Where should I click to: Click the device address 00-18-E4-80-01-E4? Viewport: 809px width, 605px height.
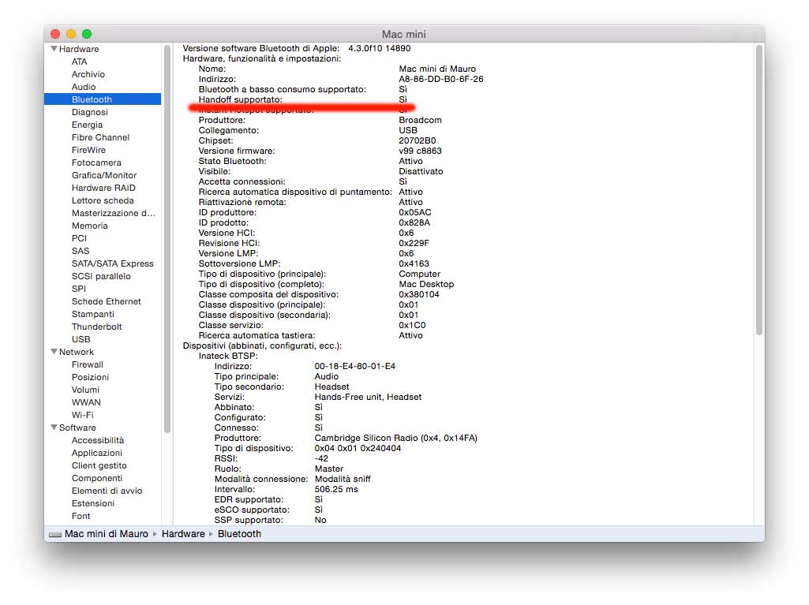[354, 366]
